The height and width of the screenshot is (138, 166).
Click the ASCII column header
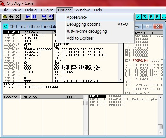[74, 97]
